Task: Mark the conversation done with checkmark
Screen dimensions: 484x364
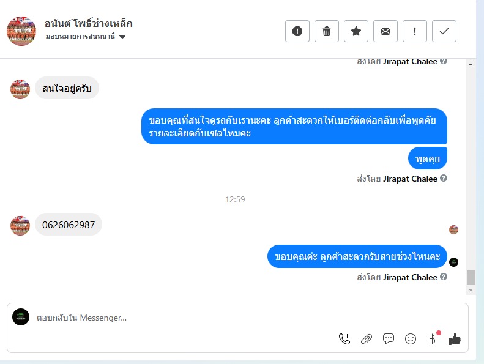Action: [x=444, y=31]
